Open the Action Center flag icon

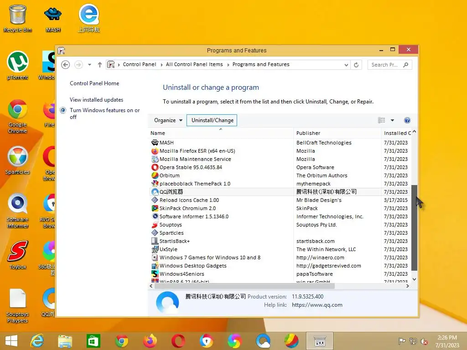pyautogui.click(x=402, y=341)
